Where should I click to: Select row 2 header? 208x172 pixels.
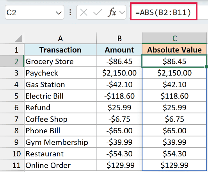click(x=12, y=61)
